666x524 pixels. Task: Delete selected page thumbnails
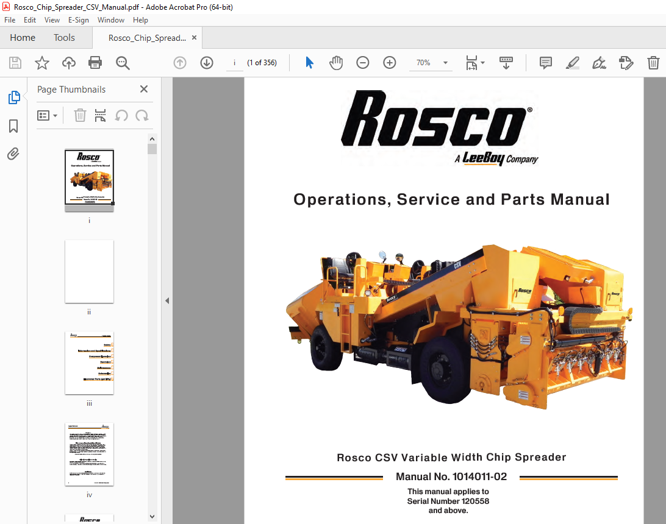point(80,115)
